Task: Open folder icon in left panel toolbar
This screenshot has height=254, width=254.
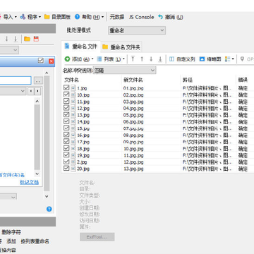Action: (x=28, y=39)
